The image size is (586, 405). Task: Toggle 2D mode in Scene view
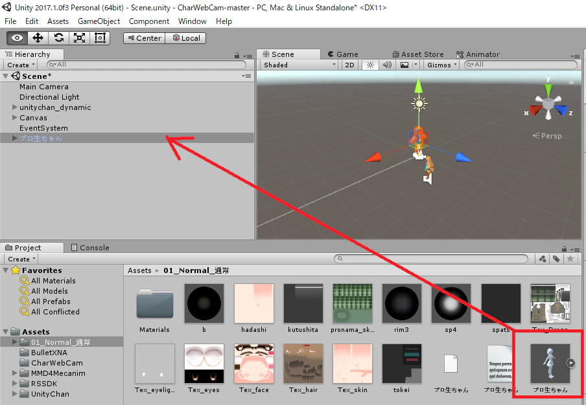click(x=349, y=65)
